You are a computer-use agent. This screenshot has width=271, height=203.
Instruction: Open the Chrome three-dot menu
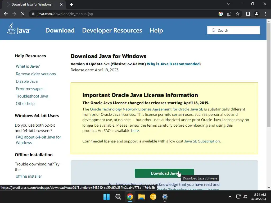click(x=265, y=14)
